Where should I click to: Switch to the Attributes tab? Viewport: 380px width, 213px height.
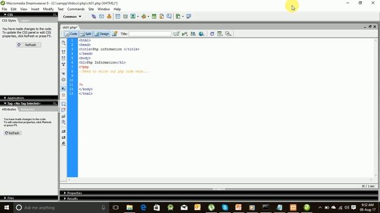[9, 109]
